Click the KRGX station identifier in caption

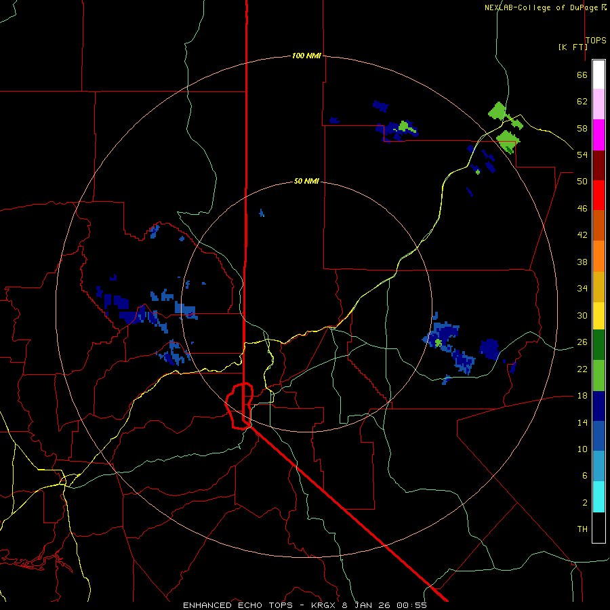point(324,605)
